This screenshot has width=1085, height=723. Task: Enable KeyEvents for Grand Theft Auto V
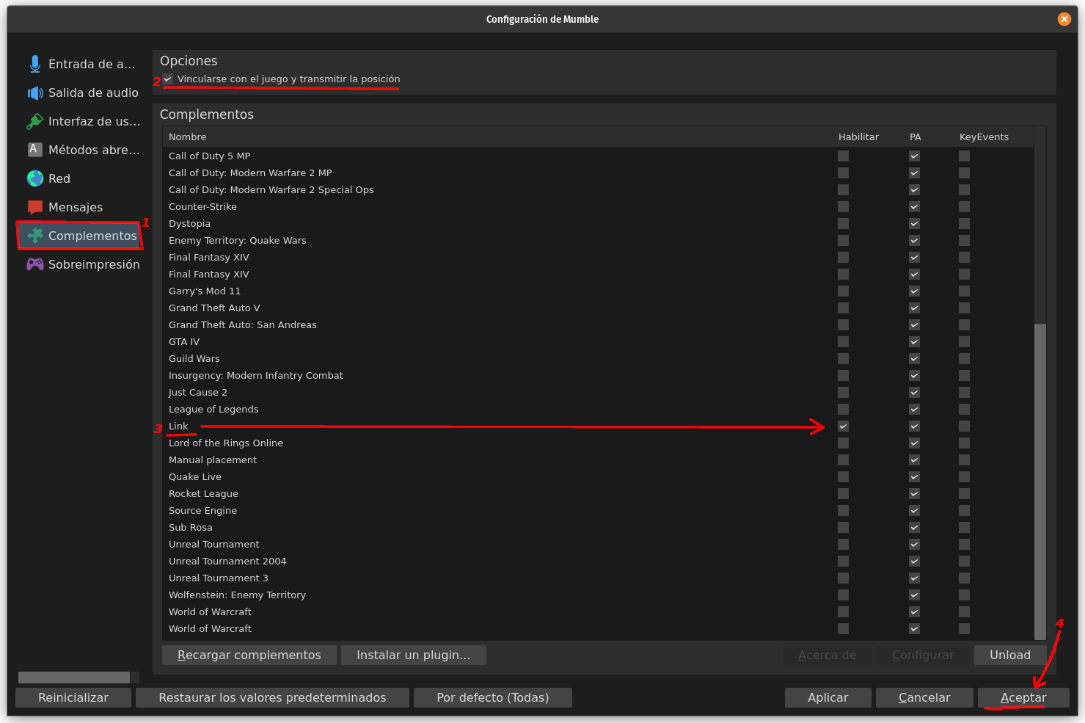(x=964, y=308)
